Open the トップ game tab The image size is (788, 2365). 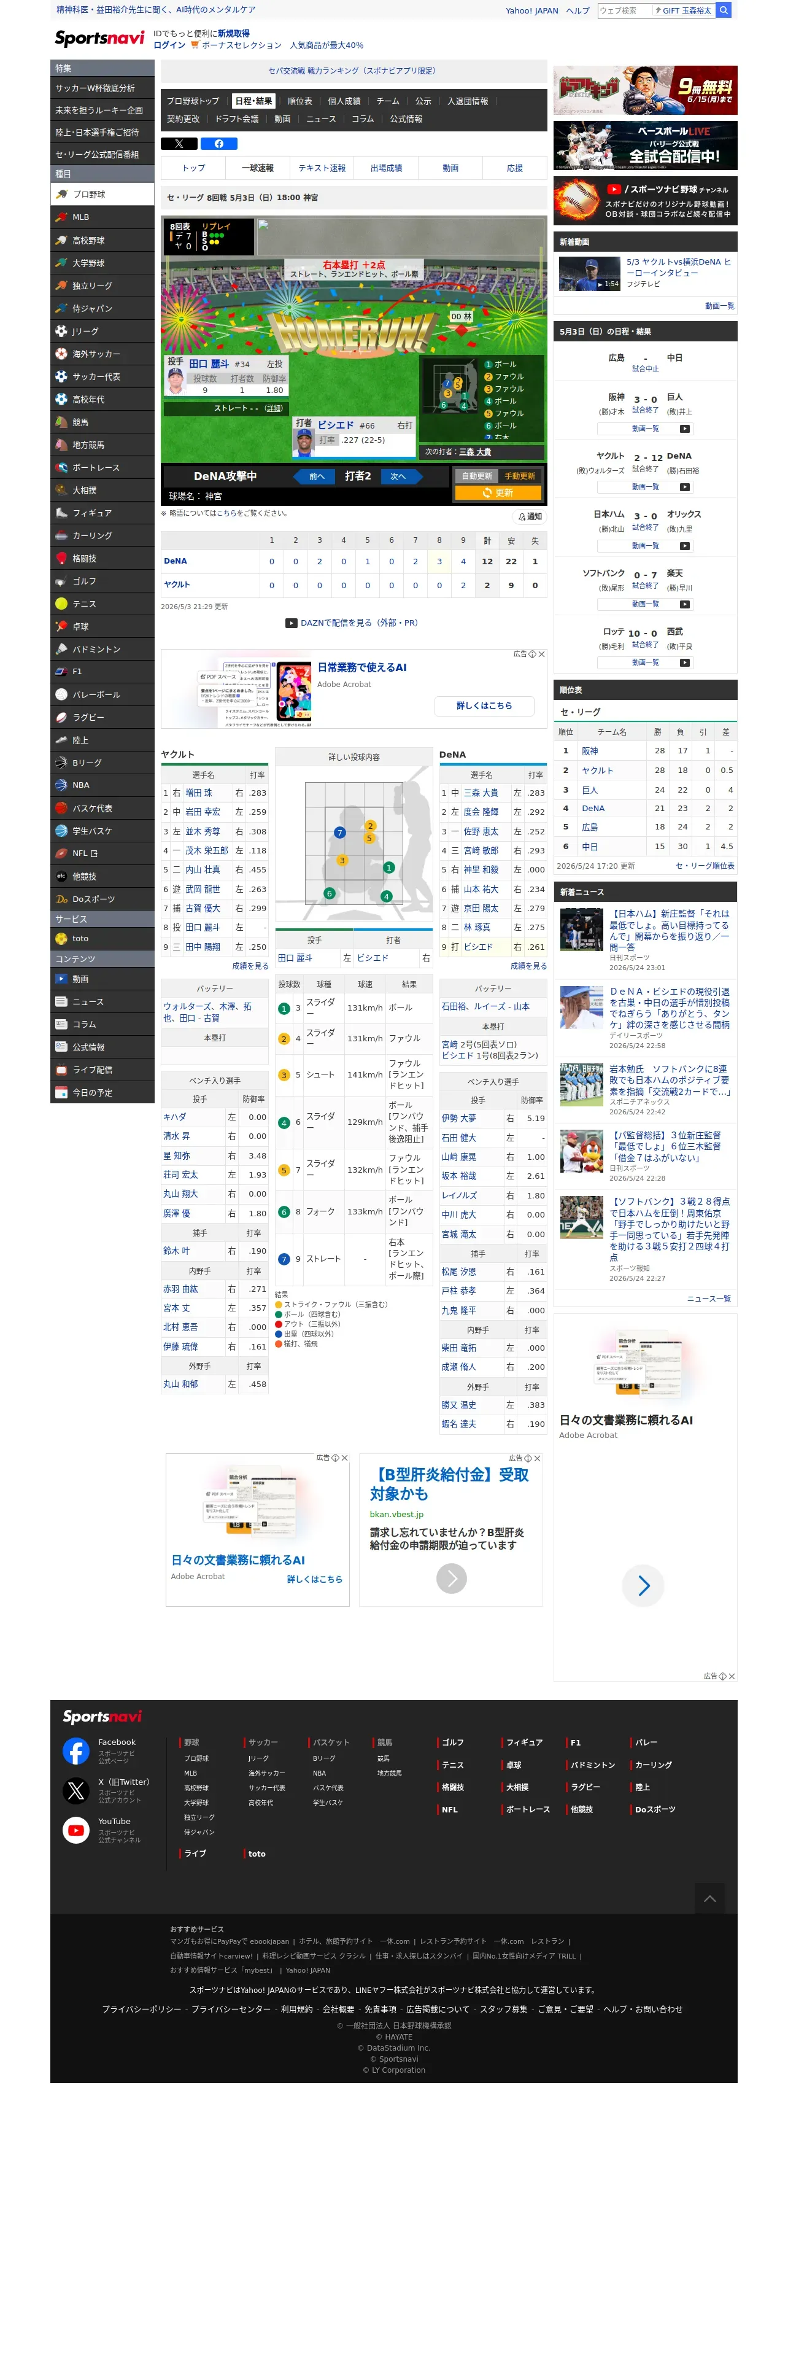pyautogui.click(x=193, y=168)
